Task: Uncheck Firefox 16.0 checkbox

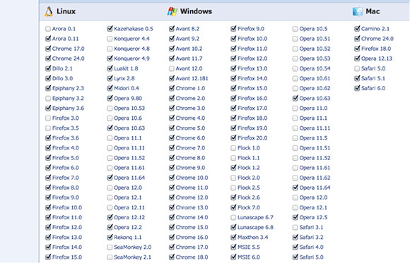Action: coord(233,99)
